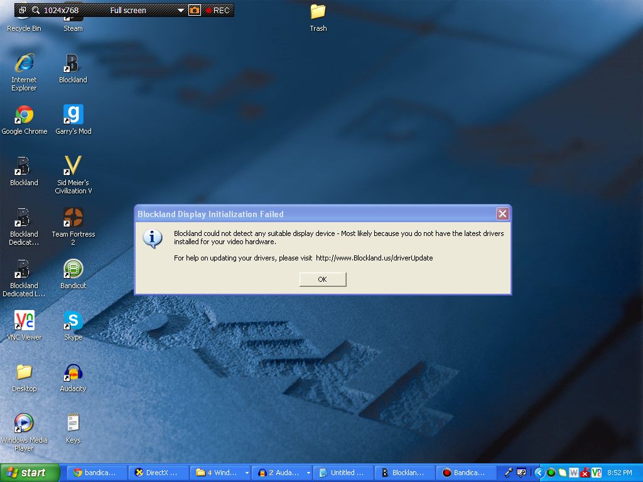Take a screenshot with Bandicam camera icon

pos(195,10)
